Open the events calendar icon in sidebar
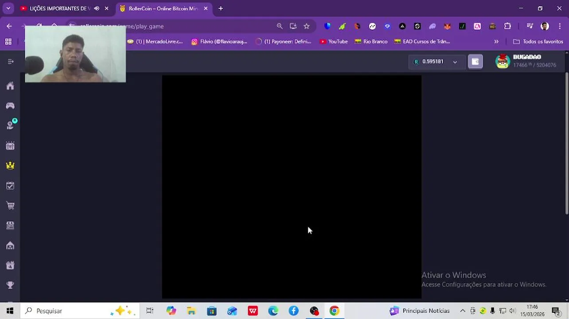This screenshot has height=319, width=569. (10, 146)
